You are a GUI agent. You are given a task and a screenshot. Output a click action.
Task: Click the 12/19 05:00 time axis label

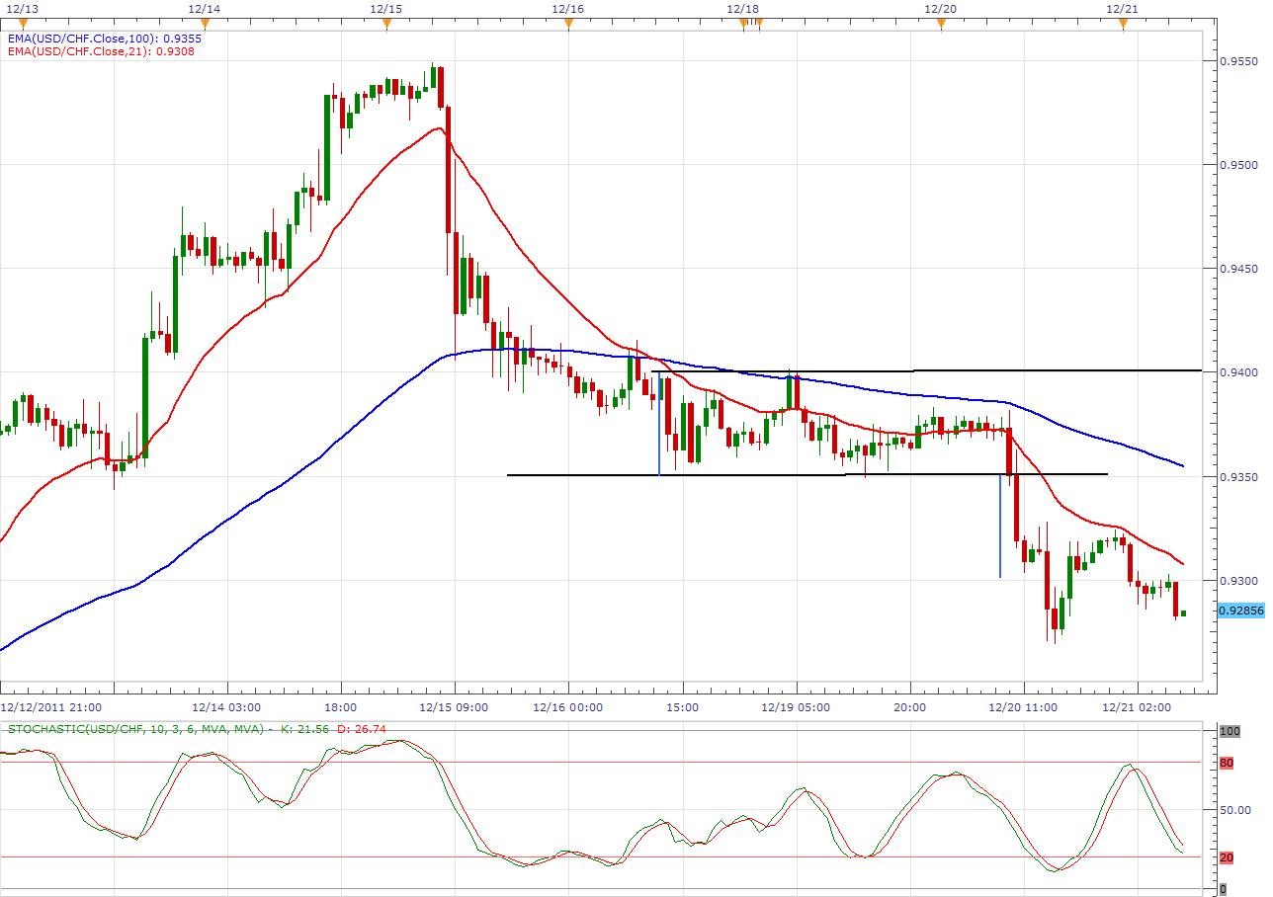pyautogui.click(x=796, y=707)
